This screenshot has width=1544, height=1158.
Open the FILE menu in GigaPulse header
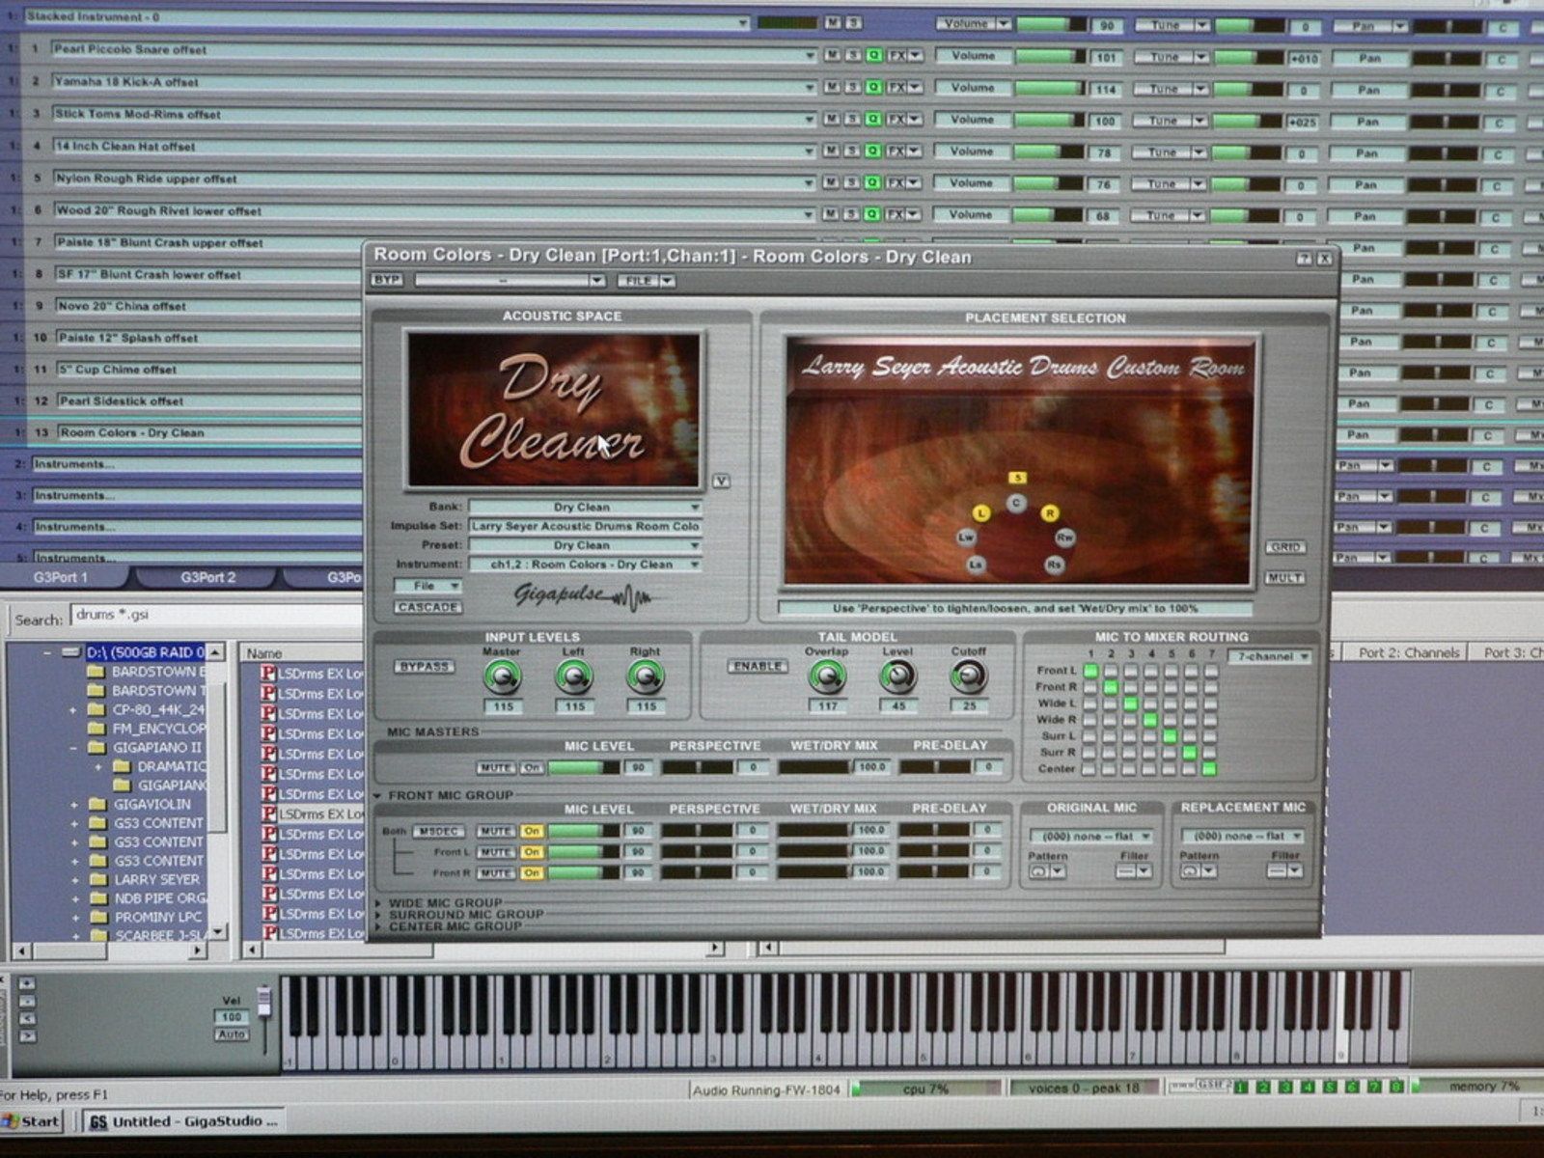[646, 281]
